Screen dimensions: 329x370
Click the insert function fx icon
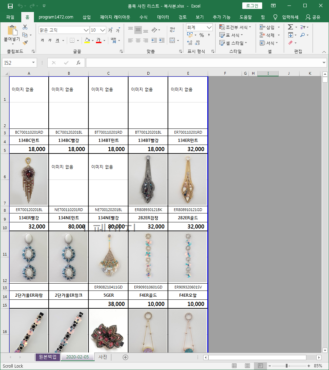pyautogui.click(x=78, y=63)
